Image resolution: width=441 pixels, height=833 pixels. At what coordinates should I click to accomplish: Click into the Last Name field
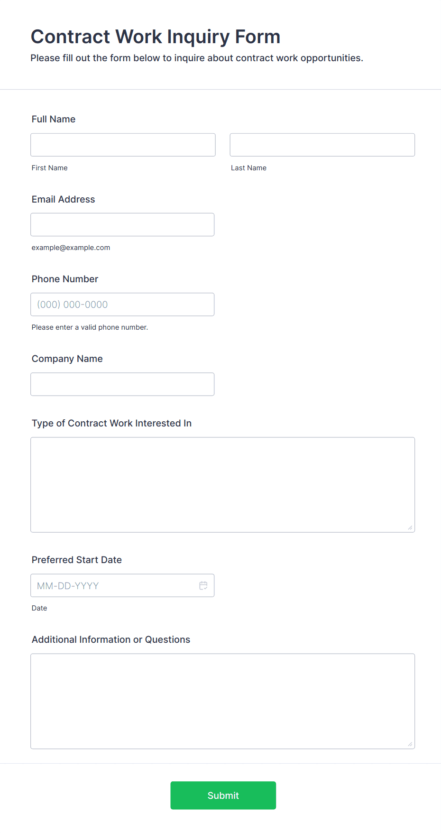tap(322, 145)
